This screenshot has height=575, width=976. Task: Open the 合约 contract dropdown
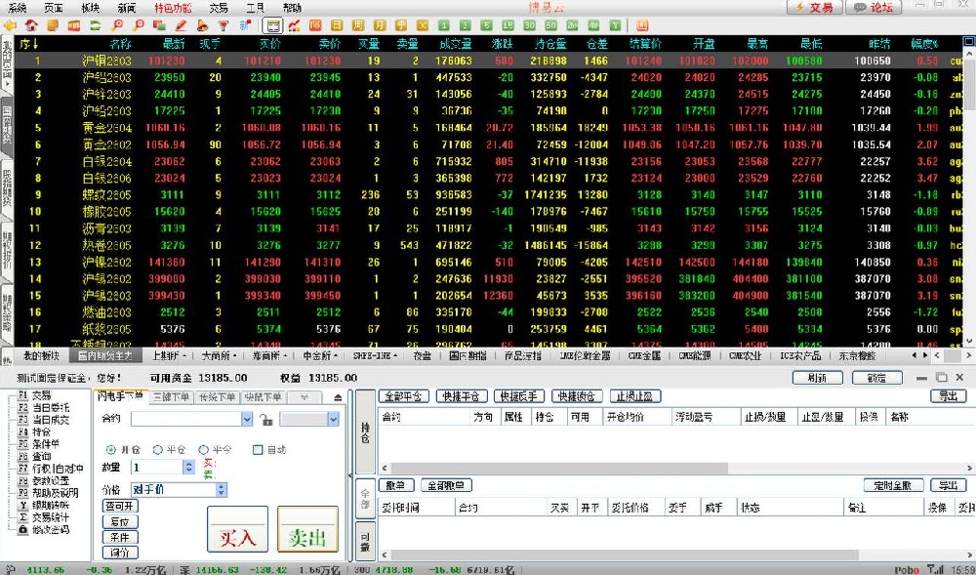[x=246, y=419]
